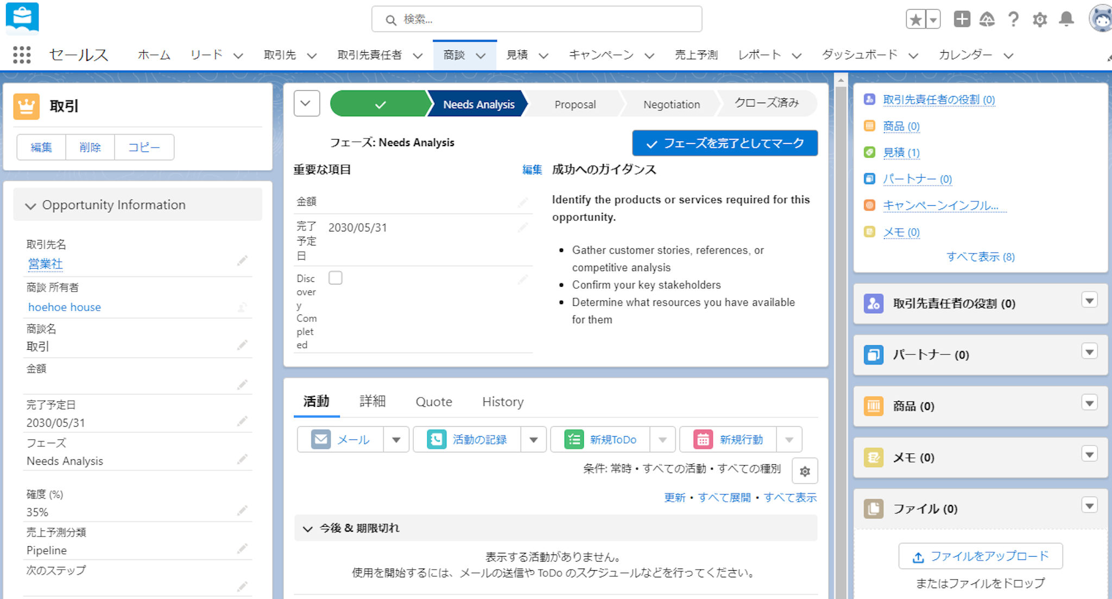The image size is (1112, 599).
Task: Toggle the Discovery Completed checkbox
Action: coord(336,278)
